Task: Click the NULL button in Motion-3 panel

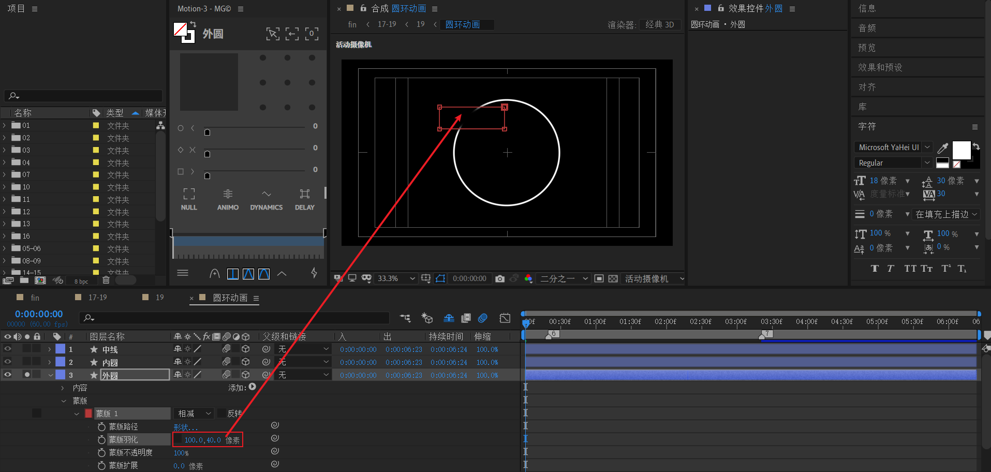Action: [x=189, y=199]
